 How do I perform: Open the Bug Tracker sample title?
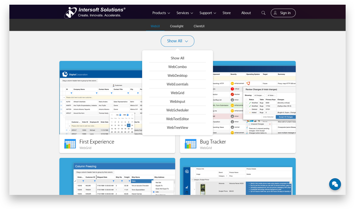pos(213,142)
